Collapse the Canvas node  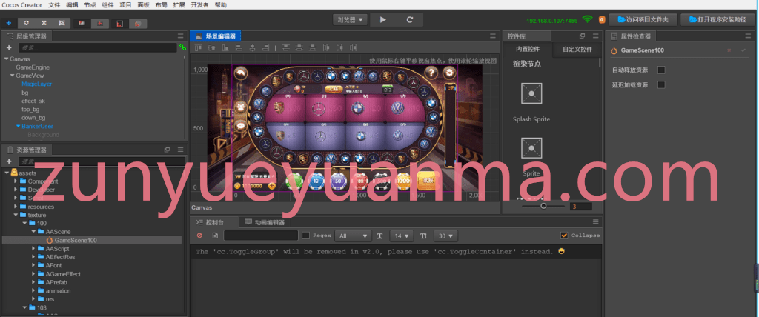pos(6,59)
